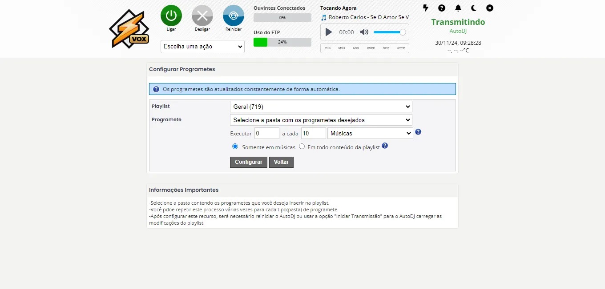605x289 pixels.
Task: Click the blue Reiniciar refresh icon
Action: click(x=234, y=16)
